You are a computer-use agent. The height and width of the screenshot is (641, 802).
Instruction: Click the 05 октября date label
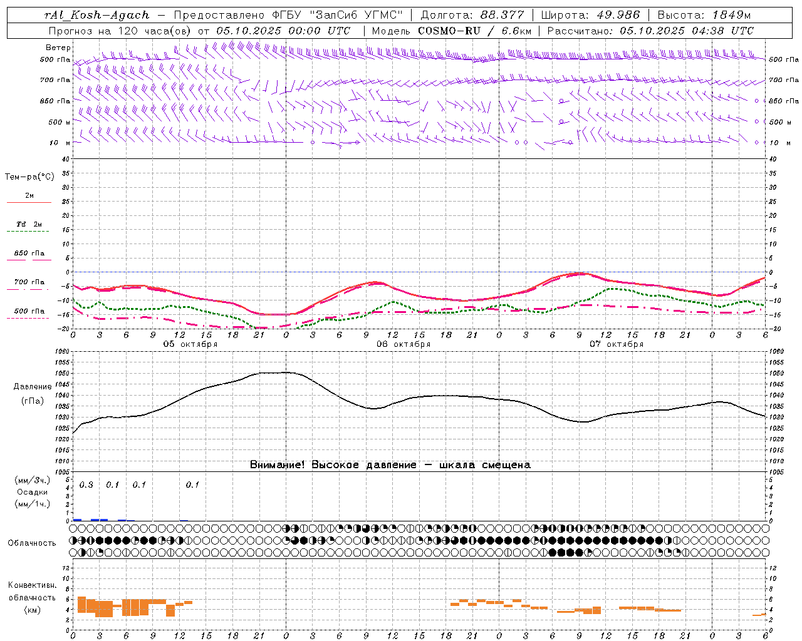[x=190, y=344]
